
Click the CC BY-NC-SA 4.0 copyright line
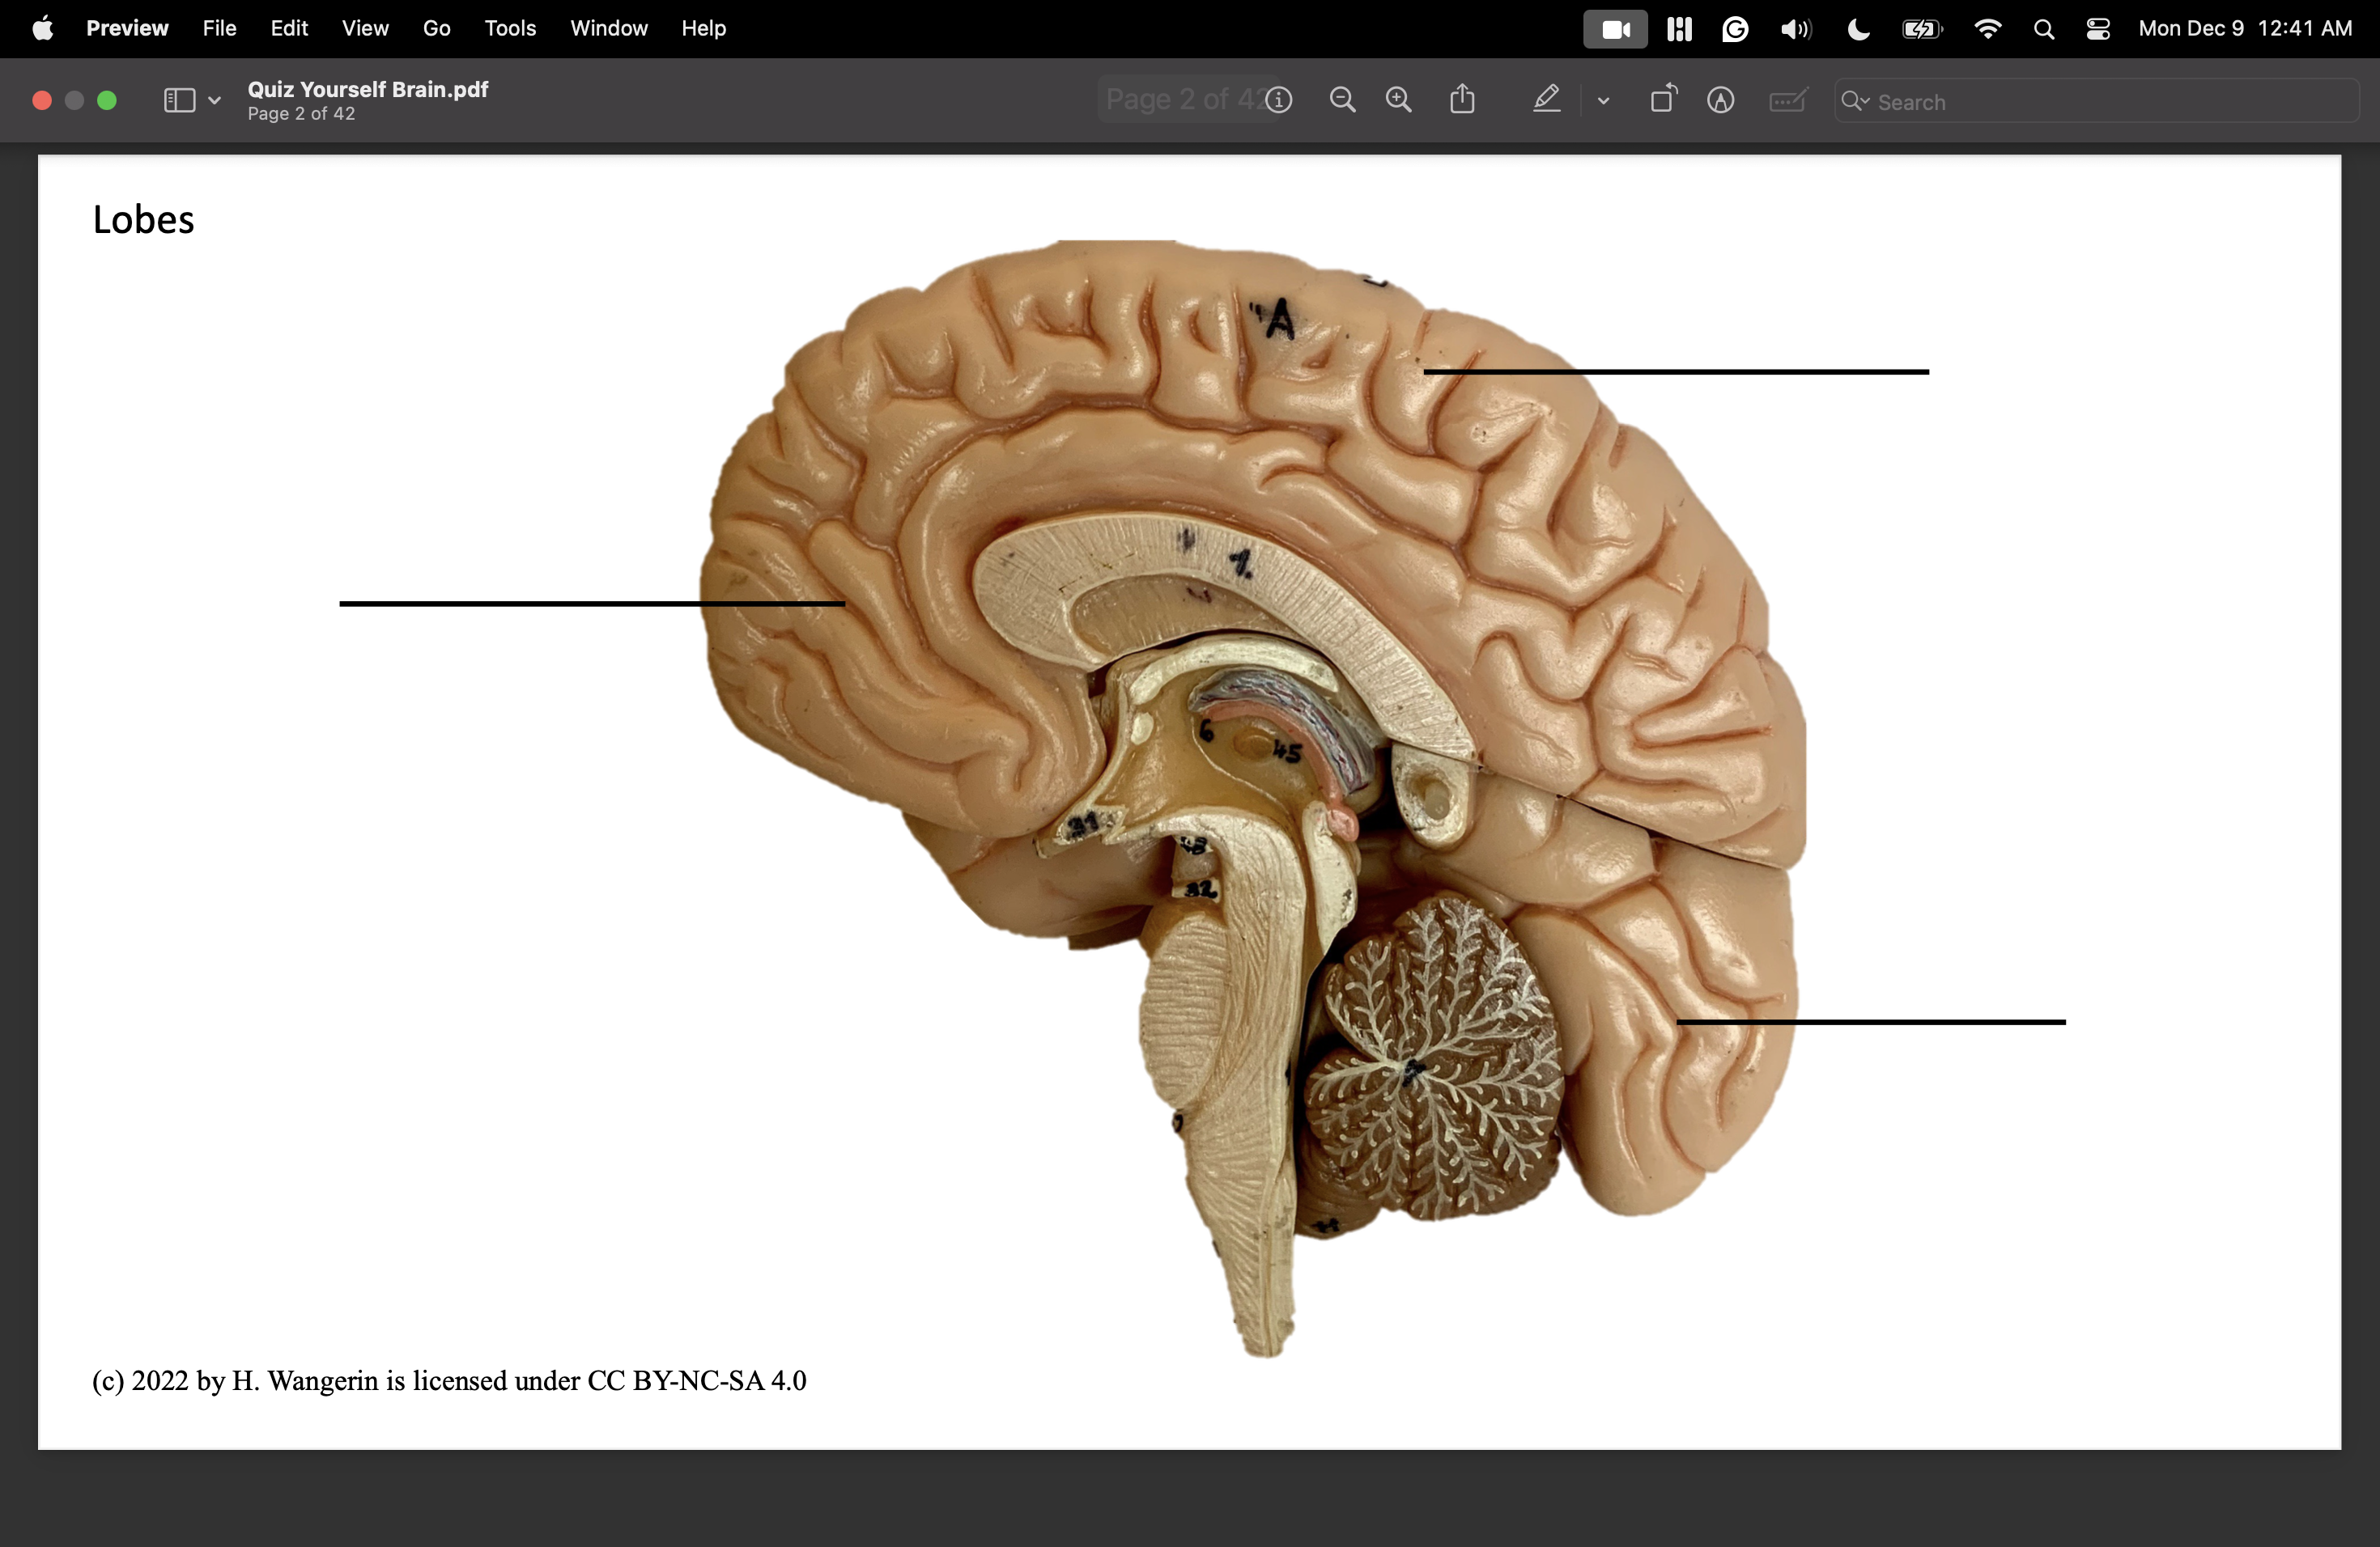pos(449,1380)
